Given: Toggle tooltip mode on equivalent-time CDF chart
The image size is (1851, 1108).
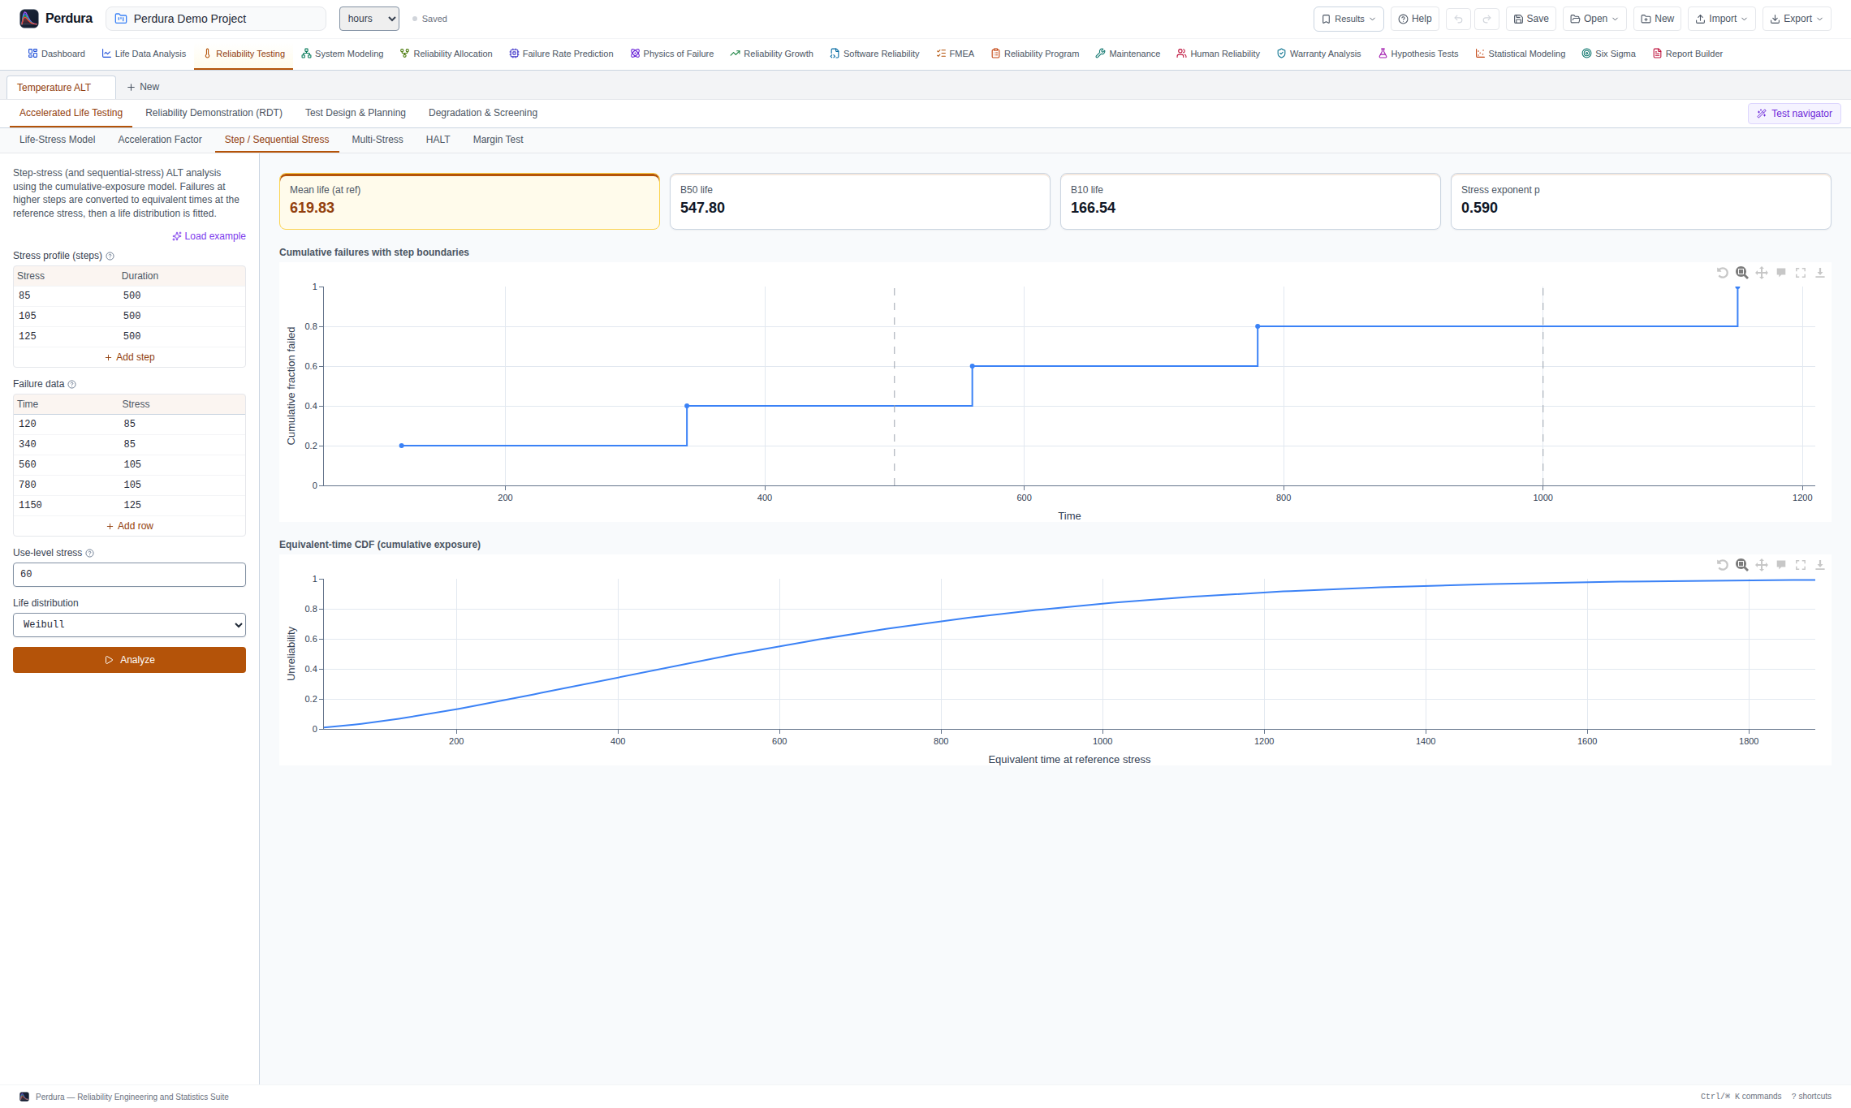Looking at the screenshot, I should [x=1781, y=565].
